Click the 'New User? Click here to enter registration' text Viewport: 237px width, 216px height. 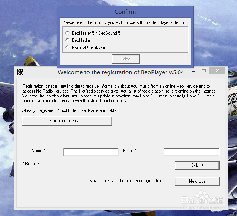click(x=126, y=181)
